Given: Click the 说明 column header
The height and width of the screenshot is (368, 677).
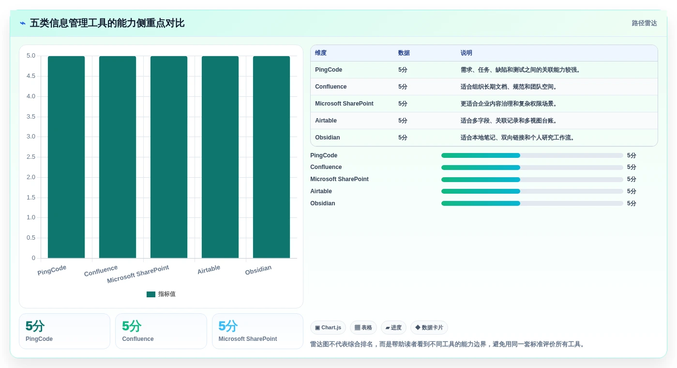Looking at the screenshot, I should (466, 53).
